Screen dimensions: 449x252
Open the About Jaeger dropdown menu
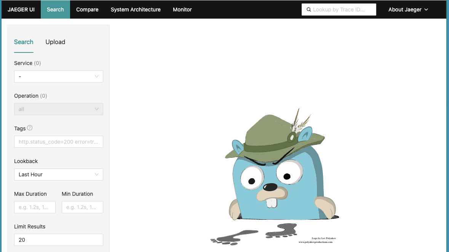tap(408, 10)
